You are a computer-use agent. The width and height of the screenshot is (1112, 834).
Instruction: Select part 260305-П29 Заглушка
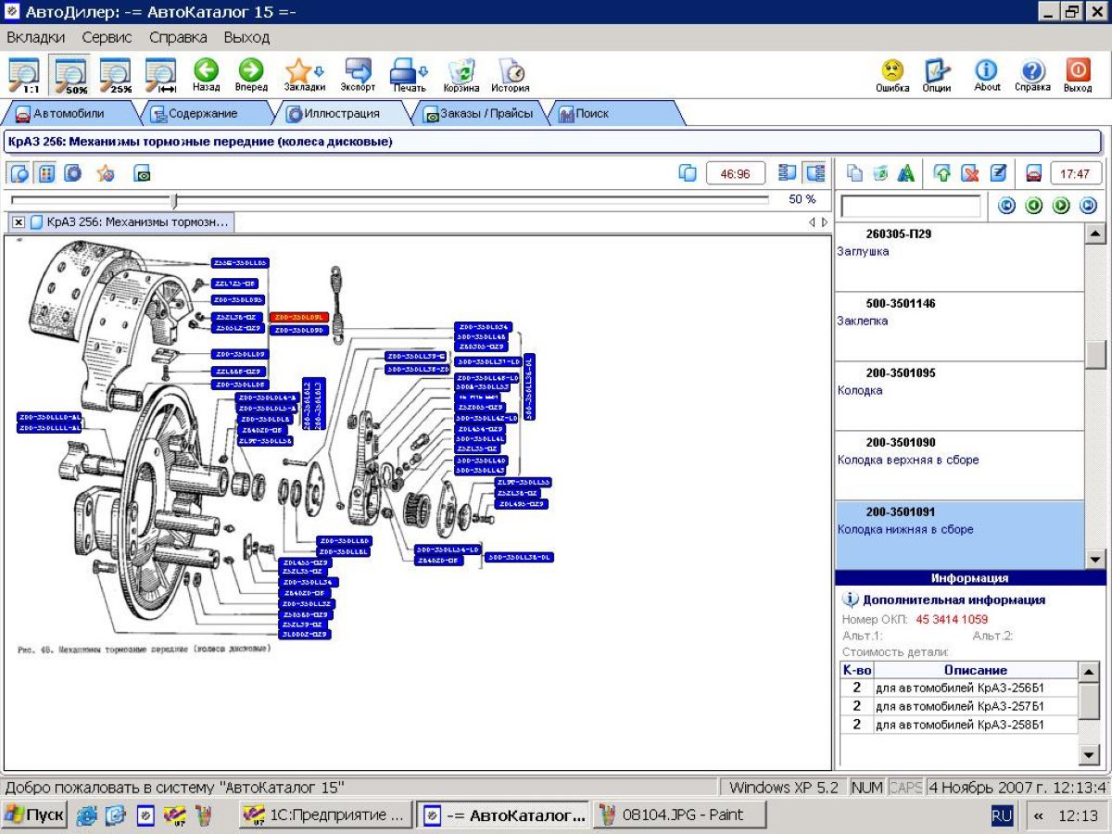(959, 257)
